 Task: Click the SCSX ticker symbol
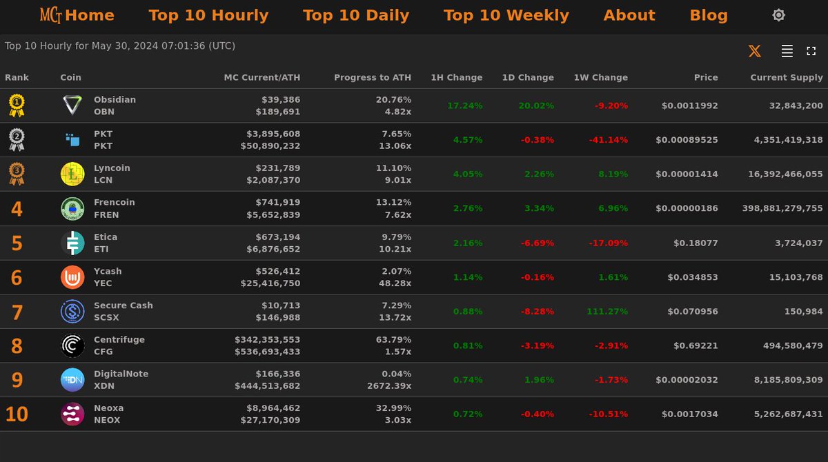pyautogui.click(x=106, y=317)
